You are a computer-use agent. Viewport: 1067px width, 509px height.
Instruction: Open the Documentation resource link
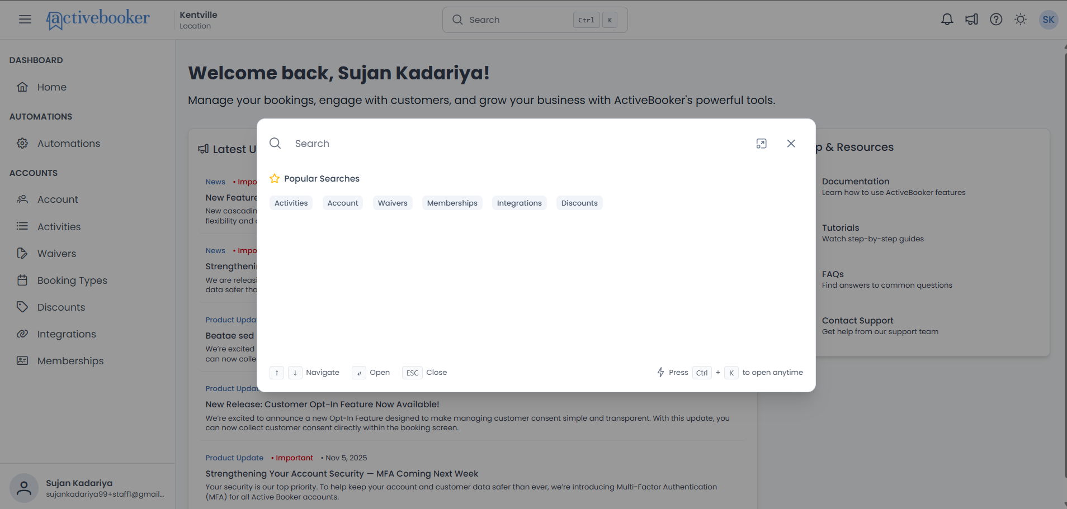pos(894,187)
